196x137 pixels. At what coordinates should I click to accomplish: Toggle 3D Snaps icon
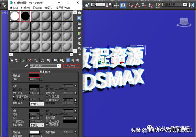tap(131, 5)
